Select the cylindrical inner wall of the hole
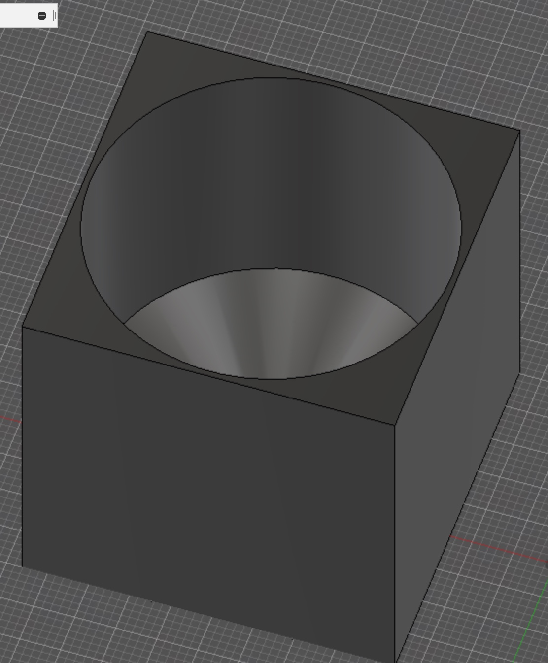This screenshot has width=548, height=663. tap(271, 177)
